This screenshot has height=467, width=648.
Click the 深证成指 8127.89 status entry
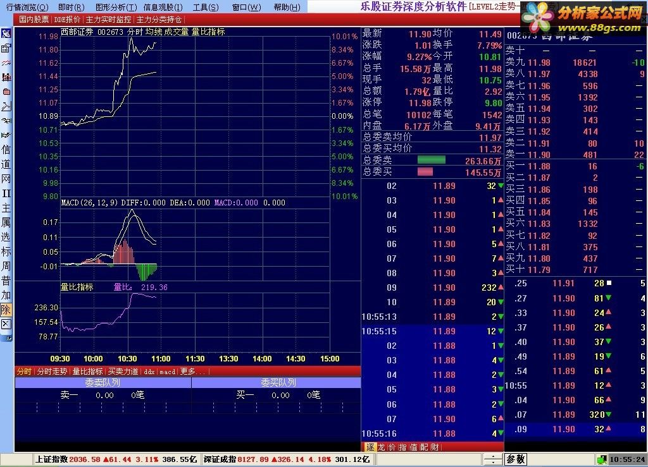[287, 459]
